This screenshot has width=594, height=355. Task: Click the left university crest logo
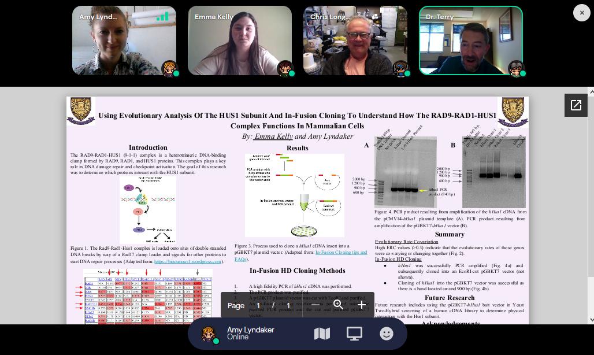coord(81,110)
